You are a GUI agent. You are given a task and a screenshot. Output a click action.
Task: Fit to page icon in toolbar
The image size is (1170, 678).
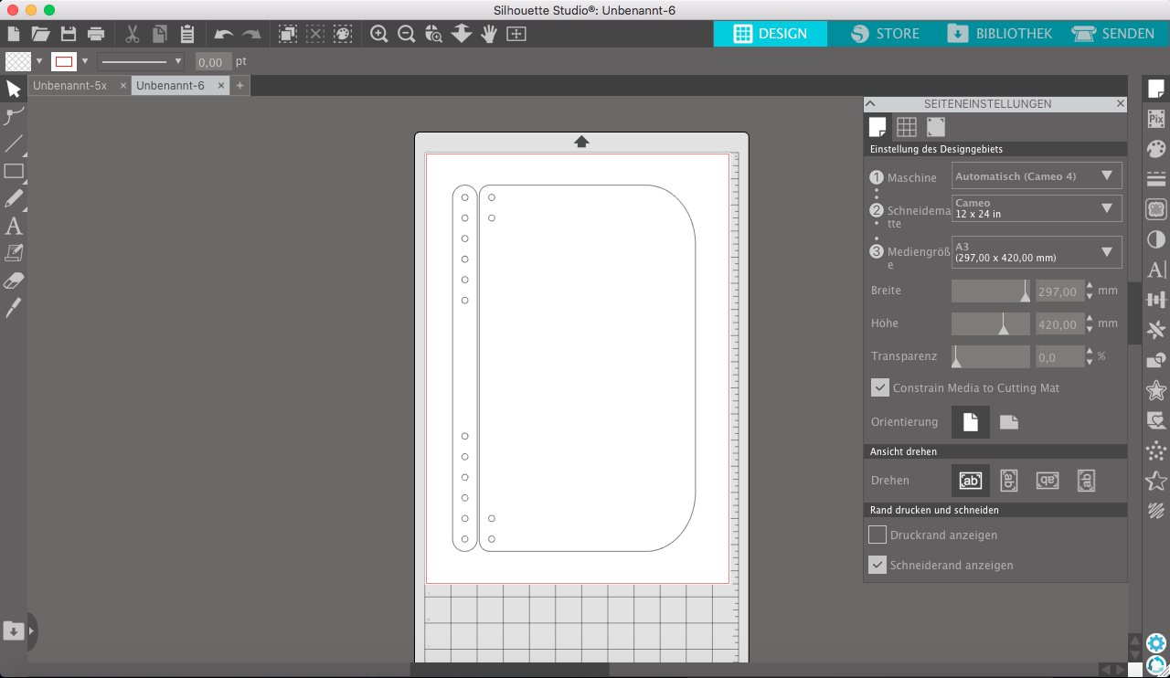click(x=516, y=34)
